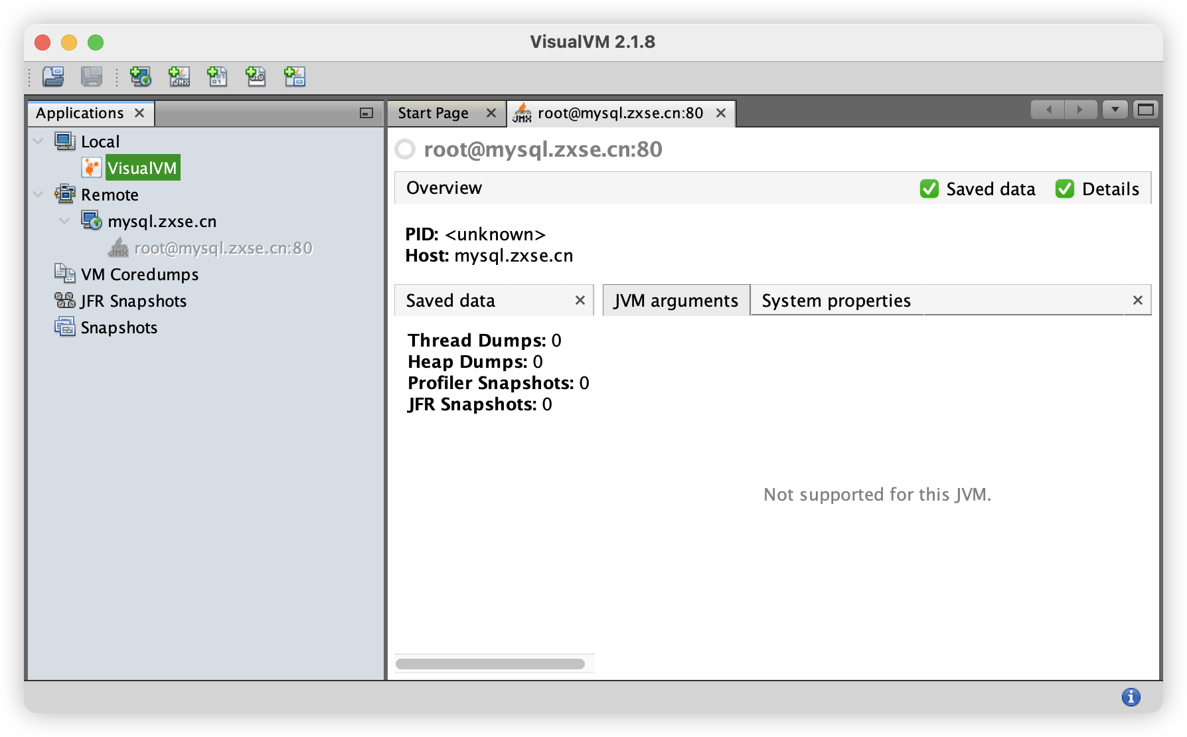Open the System properties tab
The width and height of the screenshot is (1187, 737).
[836, 301]
